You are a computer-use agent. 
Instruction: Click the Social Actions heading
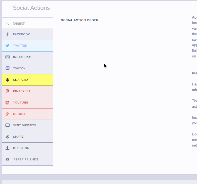tap(31, 8)
